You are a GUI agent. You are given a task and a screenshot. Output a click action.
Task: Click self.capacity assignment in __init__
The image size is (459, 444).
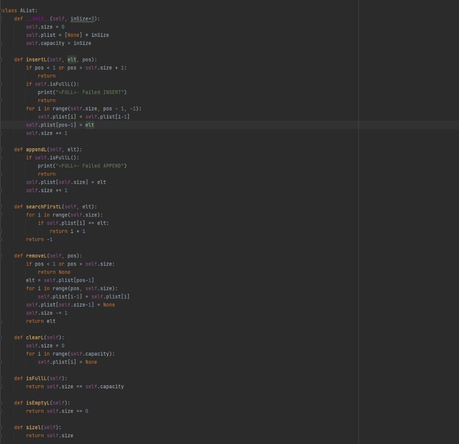coord(58,43)
